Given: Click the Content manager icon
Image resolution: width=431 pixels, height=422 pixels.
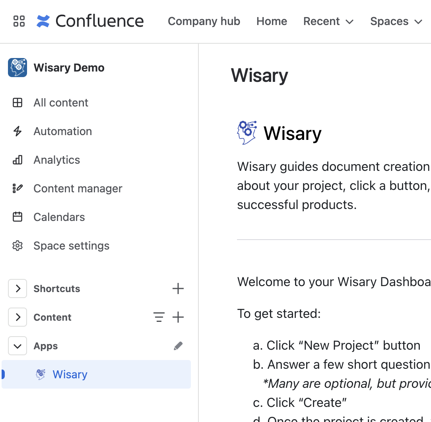Looking at the screenshot, I should point(17,188).
